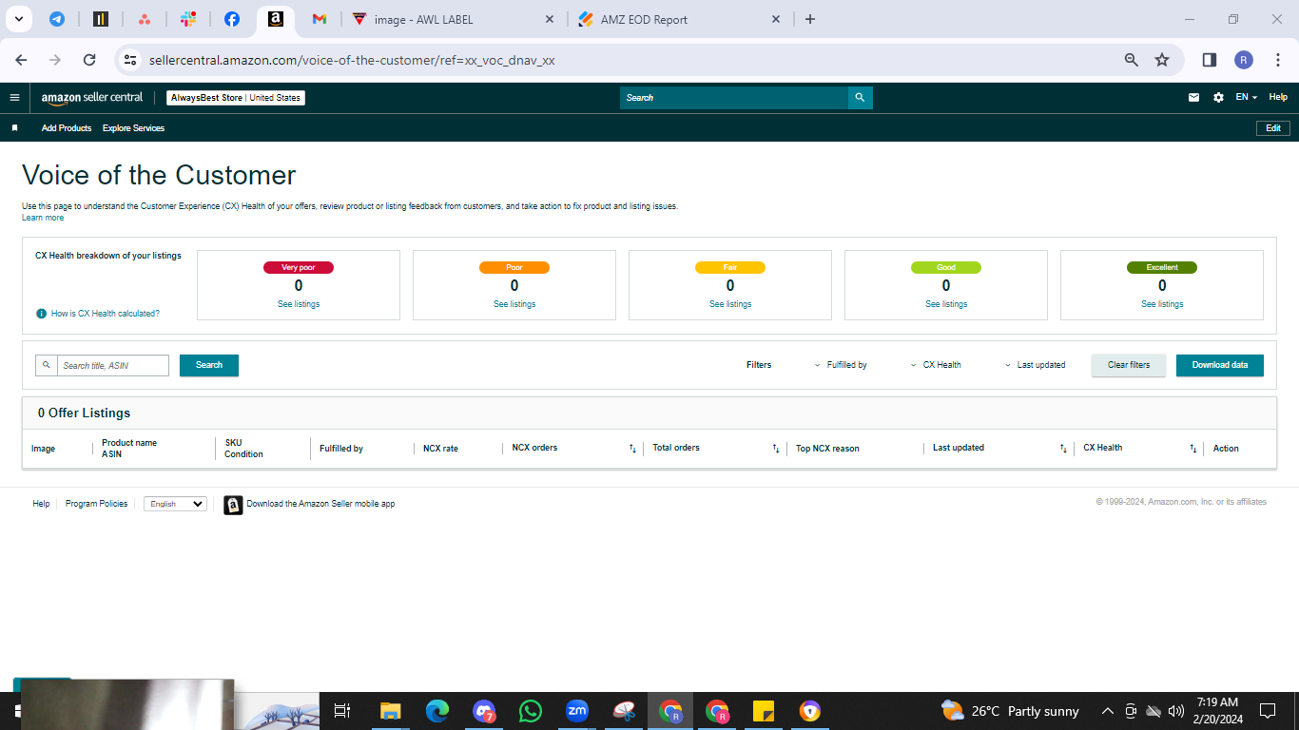Open the tab search dropdown
The image size is (1299, 730).
point(19,19)
